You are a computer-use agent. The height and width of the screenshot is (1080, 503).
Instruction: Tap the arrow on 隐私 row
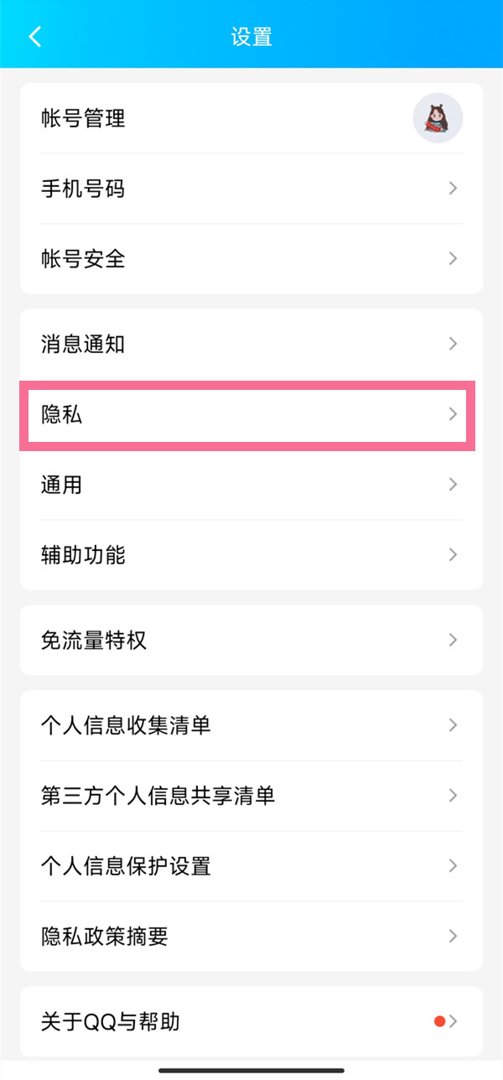pos(453,414)
